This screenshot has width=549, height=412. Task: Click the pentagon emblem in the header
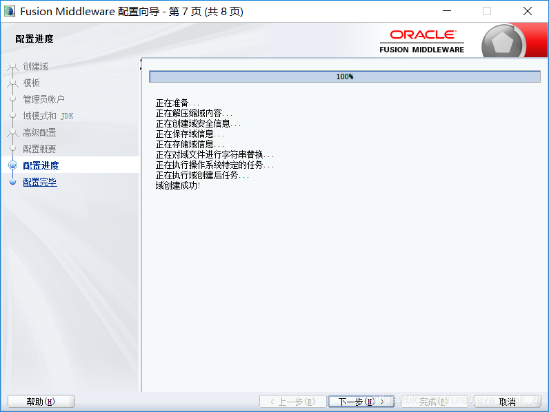point(503,43)
